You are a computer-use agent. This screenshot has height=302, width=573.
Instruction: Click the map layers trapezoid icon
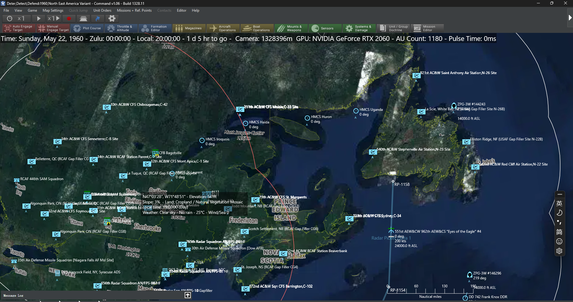83,19
